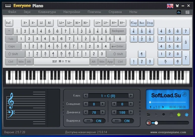Click the blue Stop key

click(150, 23)
